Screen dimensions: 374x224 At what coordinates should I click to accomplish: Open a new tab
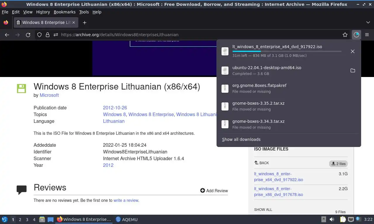(x=84, y=22)
